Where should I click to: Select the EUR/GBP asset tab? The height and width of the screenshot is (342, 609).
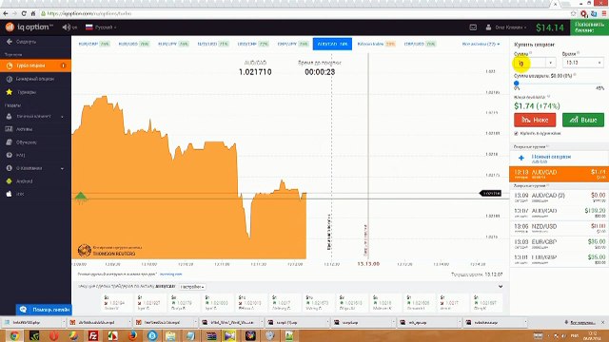93,44
